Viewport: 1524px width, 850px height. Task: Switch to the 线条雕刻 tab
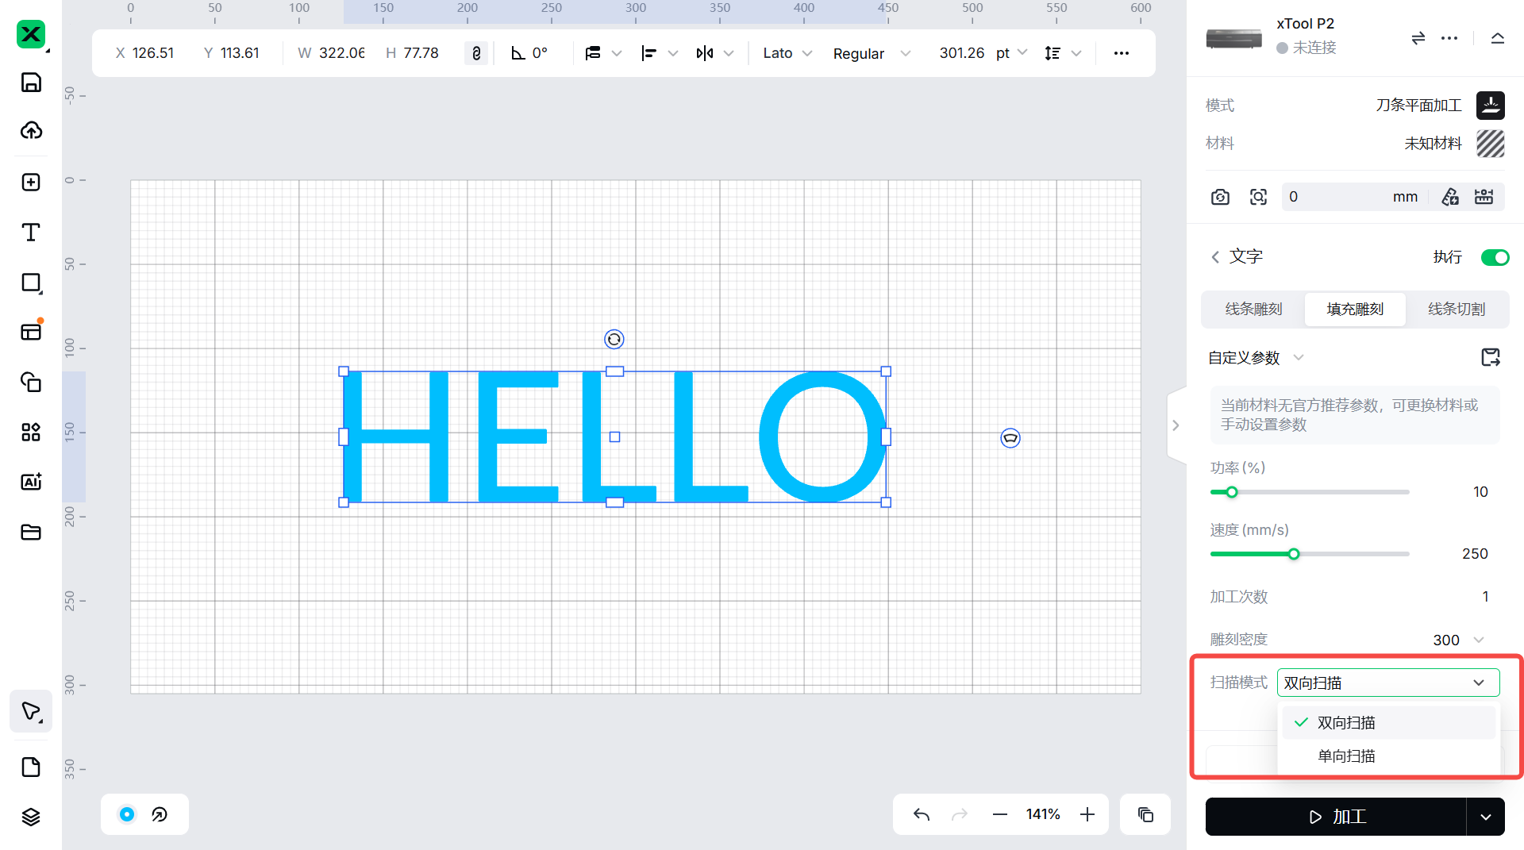point(1253,309)
